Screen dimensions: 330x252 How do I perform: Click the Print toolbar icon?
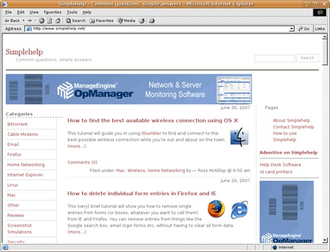click(x=152, y=20)
